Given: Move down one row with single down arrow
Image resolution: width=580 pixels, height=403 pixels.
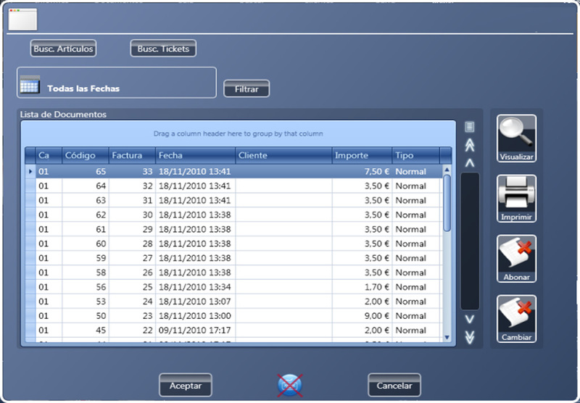Looking at the screenshot, I should tap(470, 319).
